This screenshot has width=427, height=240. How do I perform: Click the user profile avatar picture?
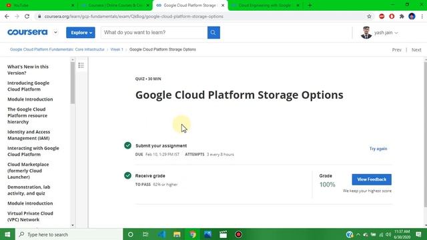pyautogui.click(x=366, y=33)
